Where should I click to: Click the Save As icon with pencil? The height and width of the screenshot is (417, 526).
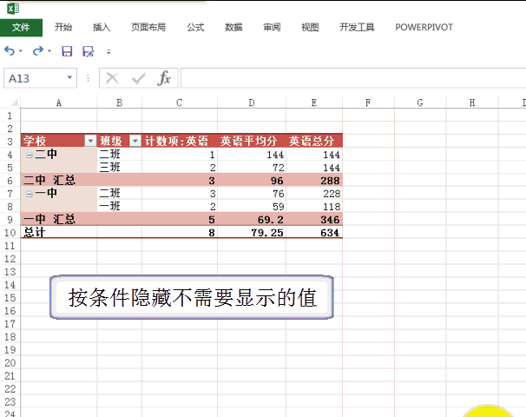click(x=88, y=52)
